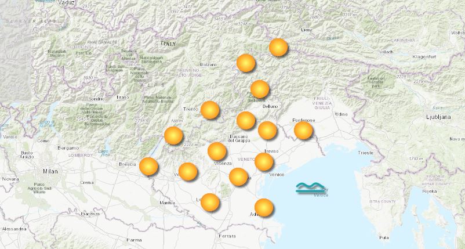
Task: Click the Trento label
Action: click(x=190, y=109)
